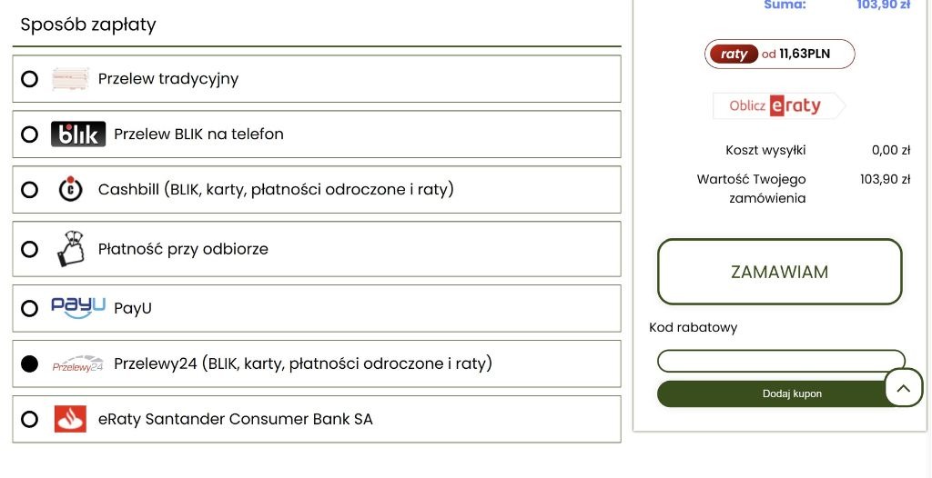Click the Cashbill circular logo icon
The image size is (932, 478).
tap(71, 189)
